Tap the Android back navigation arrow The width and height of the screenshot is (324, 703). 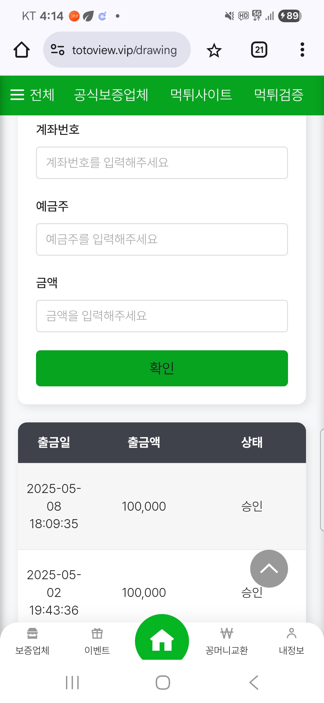[x=254, y=683]
